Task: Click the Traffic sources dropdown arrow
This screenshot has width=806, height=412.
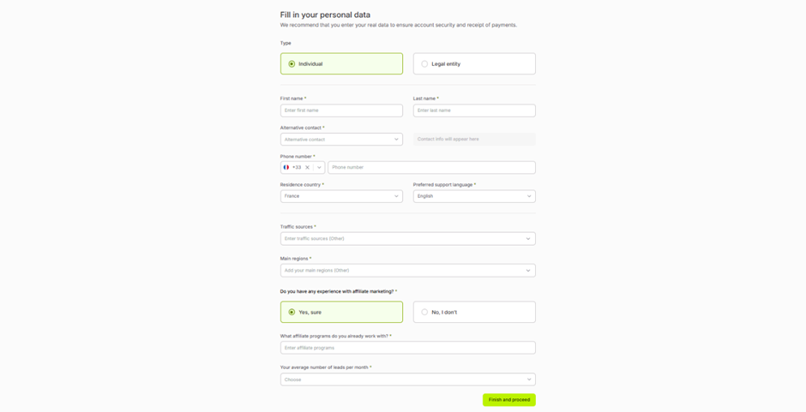Action: click(528, 239)
